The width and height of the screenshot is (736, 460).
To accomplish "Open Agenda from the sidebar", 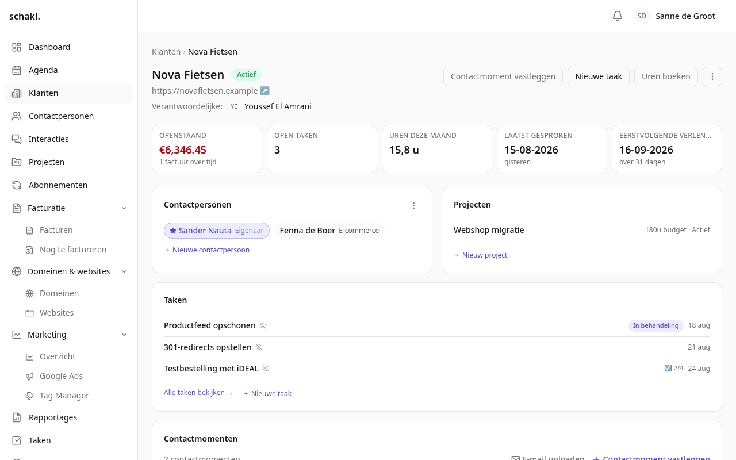I will coord(68,70).
